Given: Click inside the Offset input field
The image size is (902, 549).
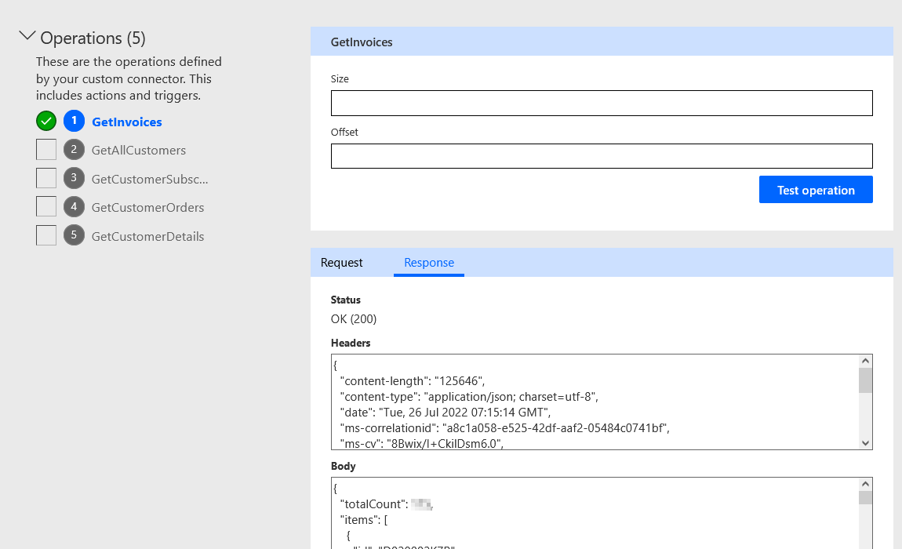Looking at the screenshot, I should pos(602,155).
